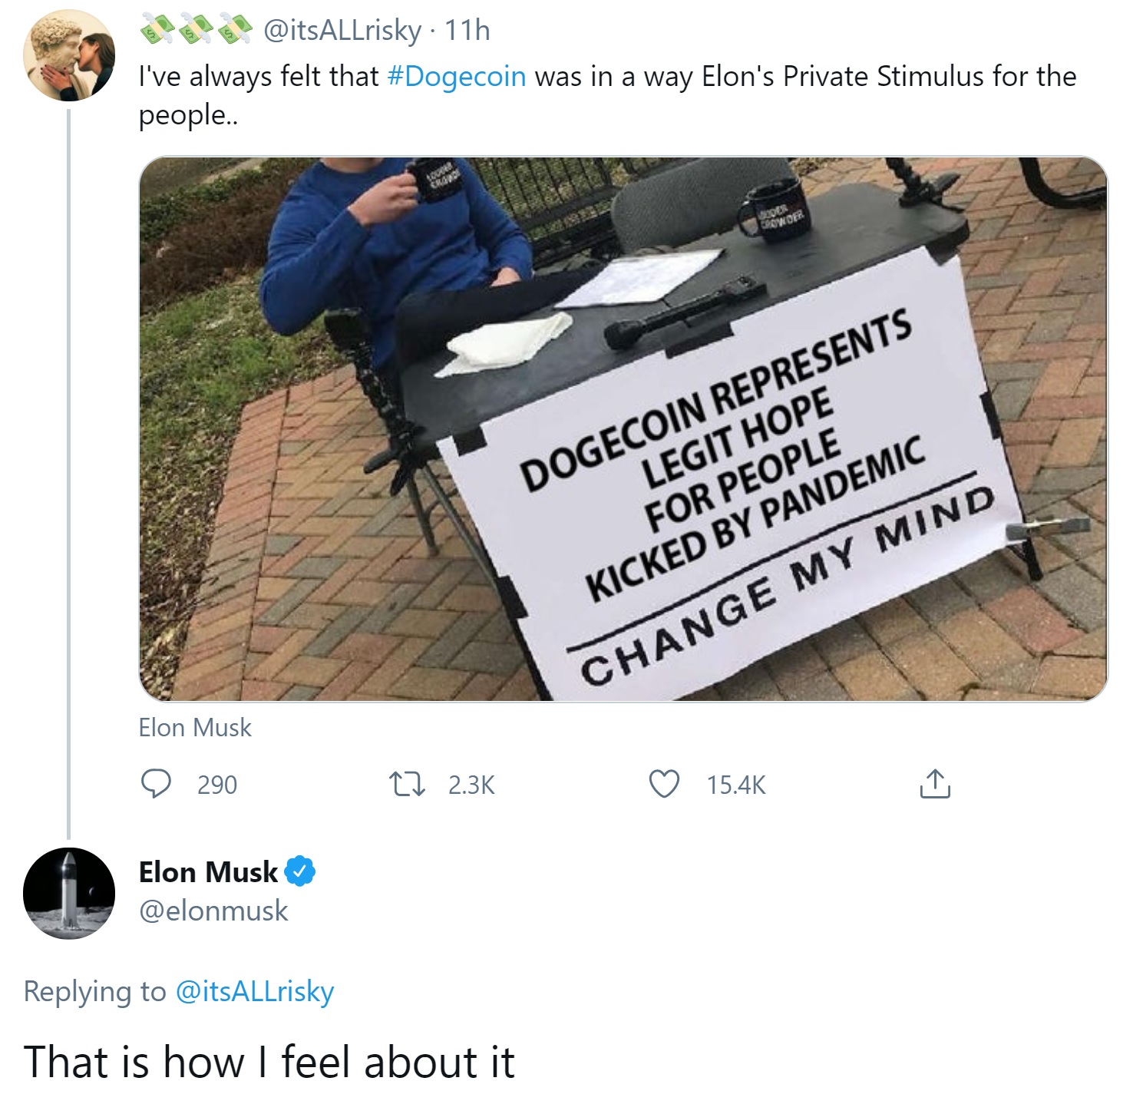The height and width of the screenshot is (1114, 1133).
Task: View the 290 replies count
Action: [x=217, y=785]
